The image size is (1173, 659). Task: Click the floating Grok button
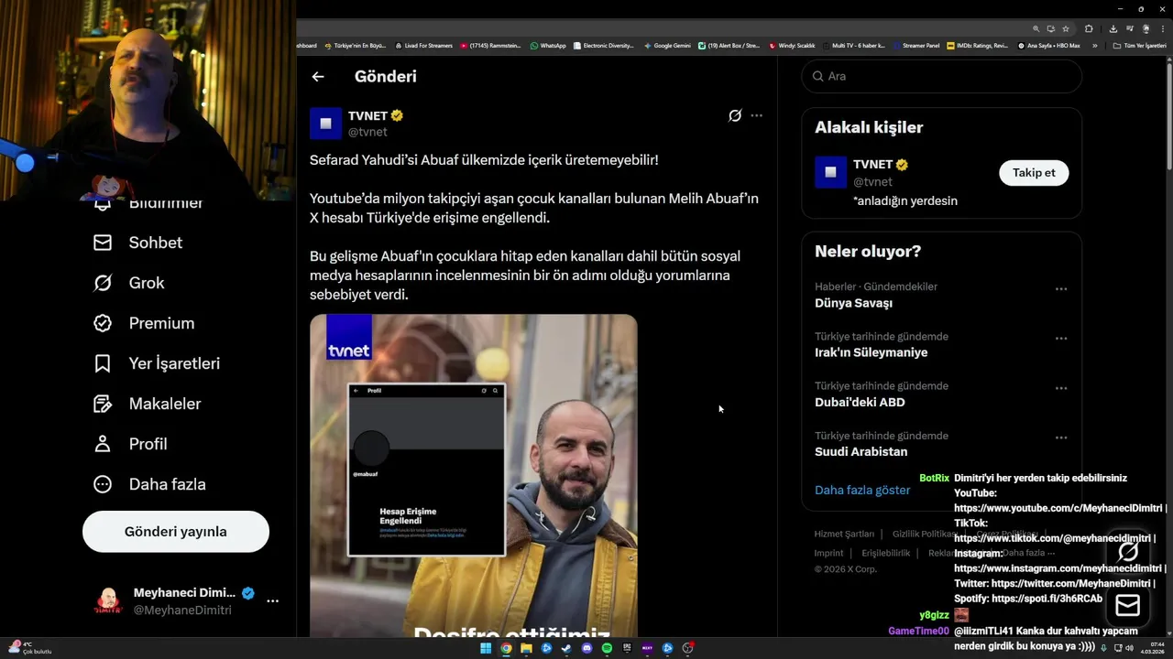[x=1128, y=552]
